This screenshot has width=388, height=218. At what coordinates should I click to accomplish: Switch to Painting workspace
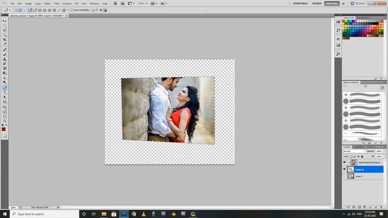coord(332,4)
